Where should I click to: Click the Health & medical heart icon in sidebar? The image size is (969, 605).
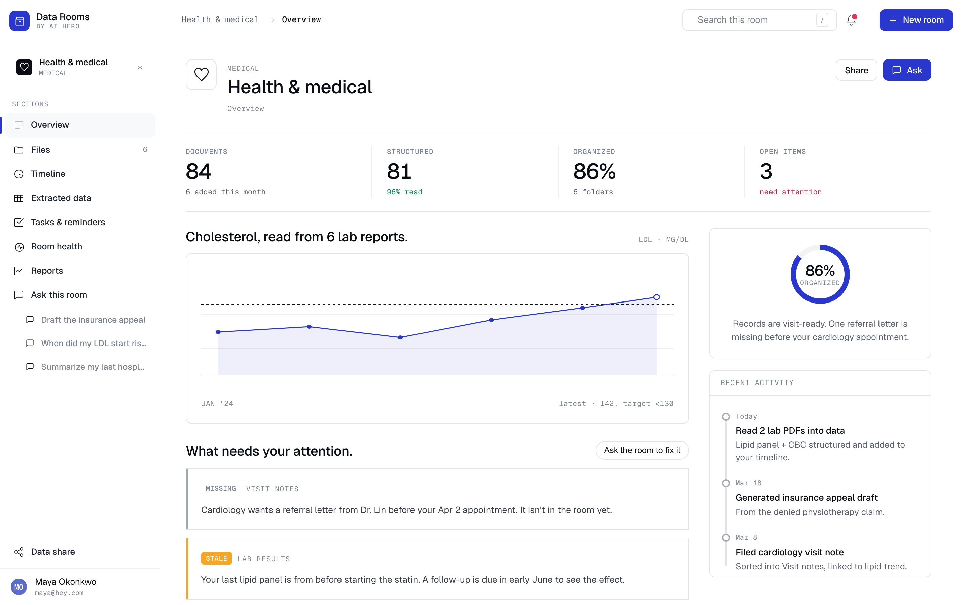(x=24, y=67)
